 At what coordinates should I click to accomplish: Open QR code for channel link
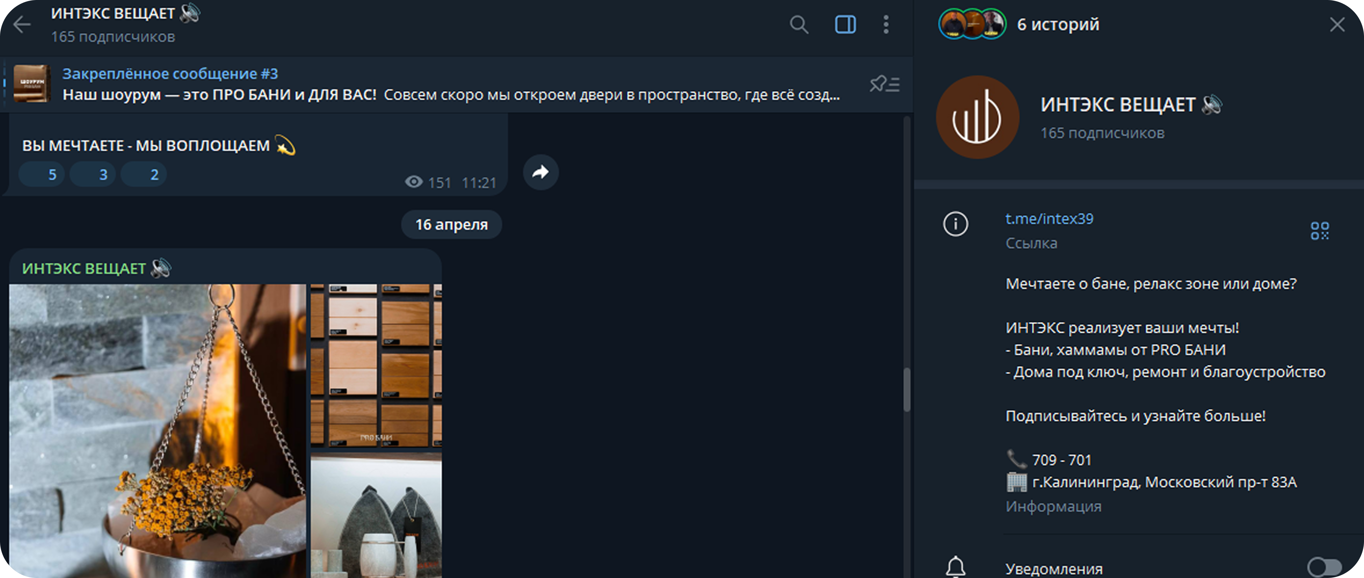point(1319,231)
